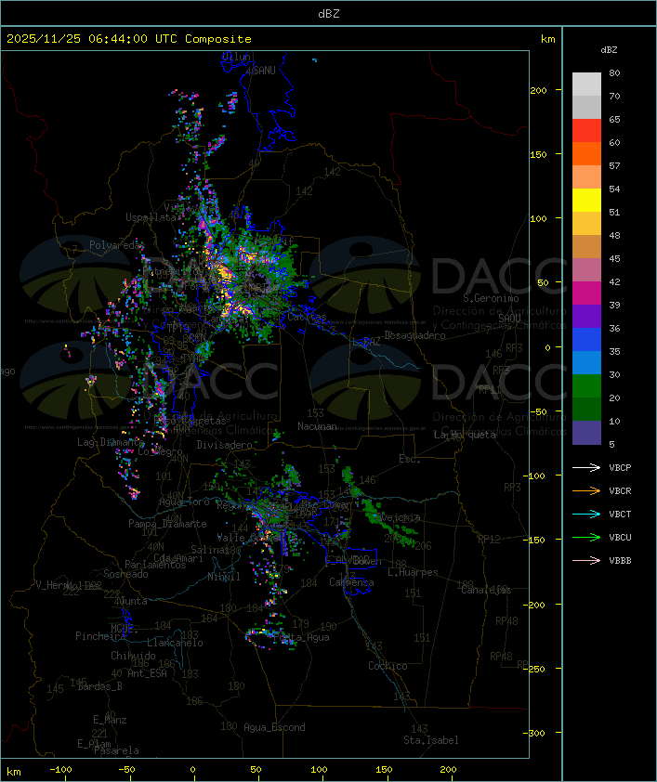Click the VBCT legend label
Screen dimensions: 657x782
[620, 514]
